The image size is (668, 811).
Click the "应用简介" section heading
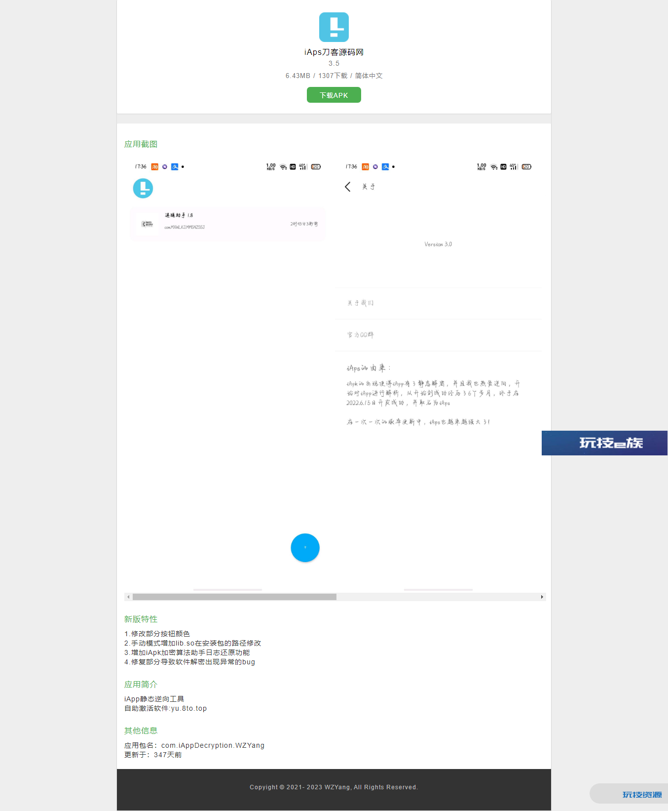point(141,685)
